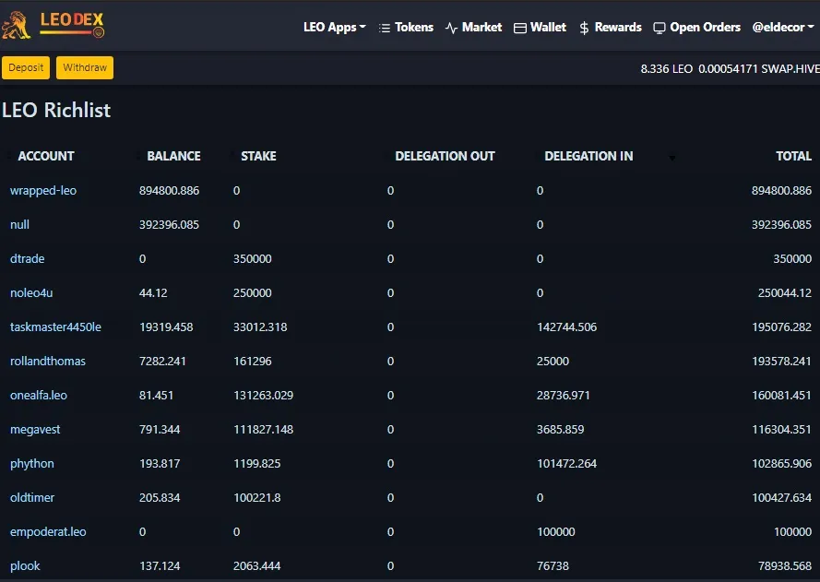Open the dtrade account link
Screen dimensions: 820x582
click(x=27, y=258)
